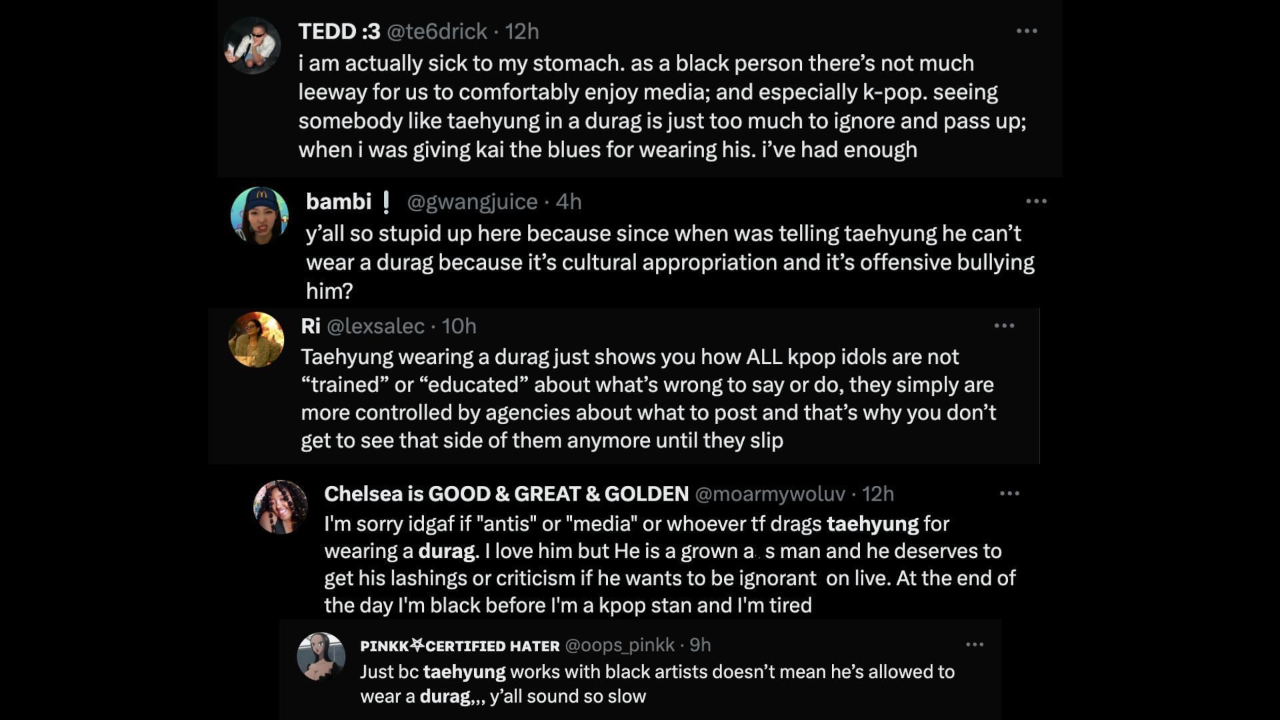Open the @gwangjuice handle link
1280x720 pixels.
pyautogui.click(x=472, y=201)
